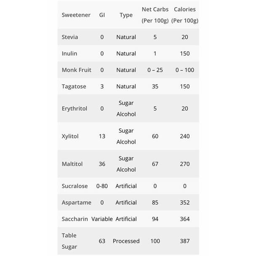Click Table Sugar's calories value 387
The width and height of the screenshot is (256, 256).
pyautogui.click(x=185, y=241)
